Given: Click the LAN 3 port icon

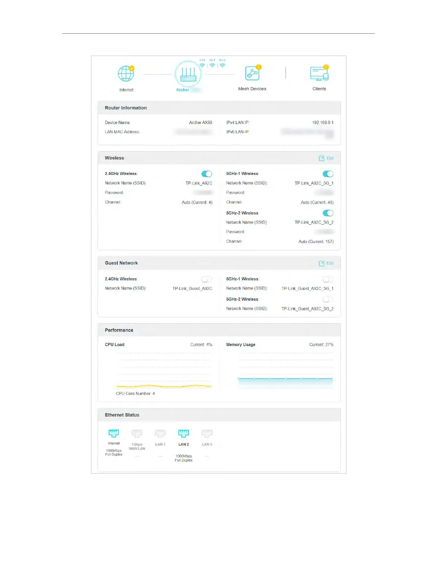Looking at the screenshot, I should click(207, 434).
